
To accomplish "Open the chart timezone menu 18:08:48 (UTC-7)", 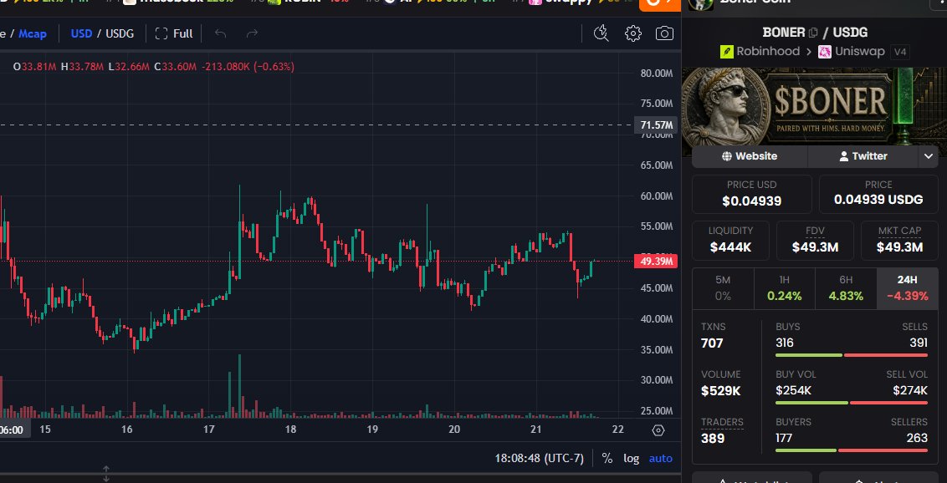I will click(540, 458).
